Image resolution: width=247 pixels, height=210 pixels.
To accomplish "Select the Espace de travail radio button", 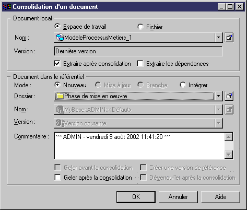I will click(x=57, y=27).
